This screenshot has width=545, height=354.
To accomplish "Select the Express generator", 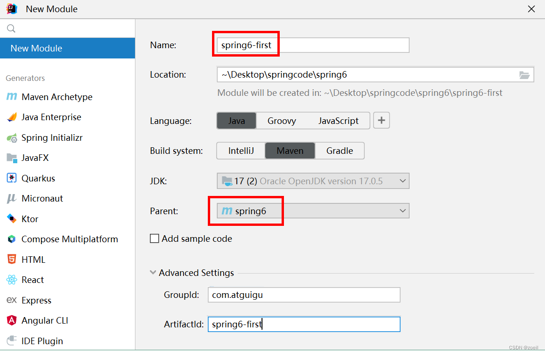I will point(67,300).
